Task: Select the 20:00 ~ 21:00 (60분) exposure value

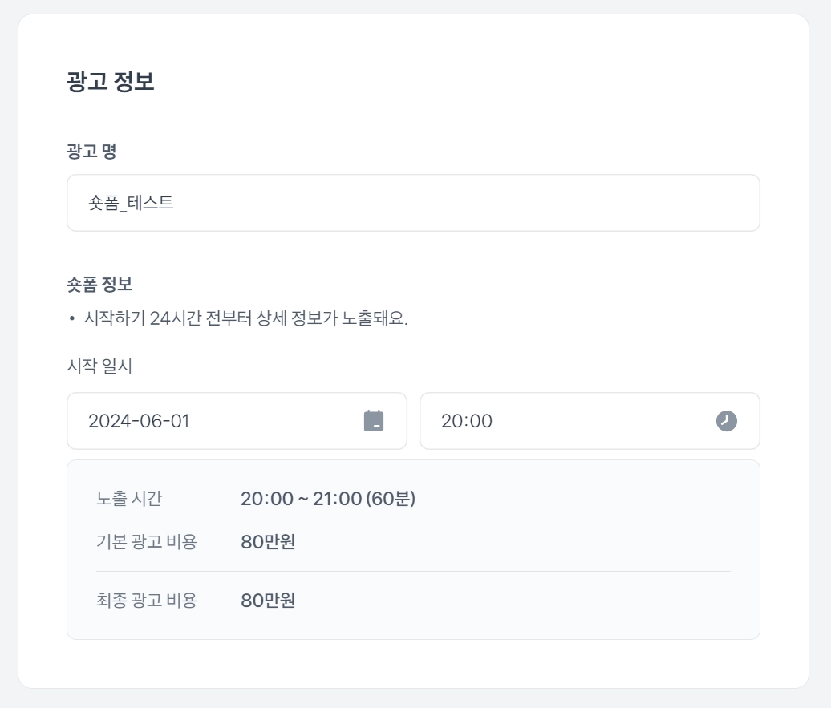Action: pos(328,499)
